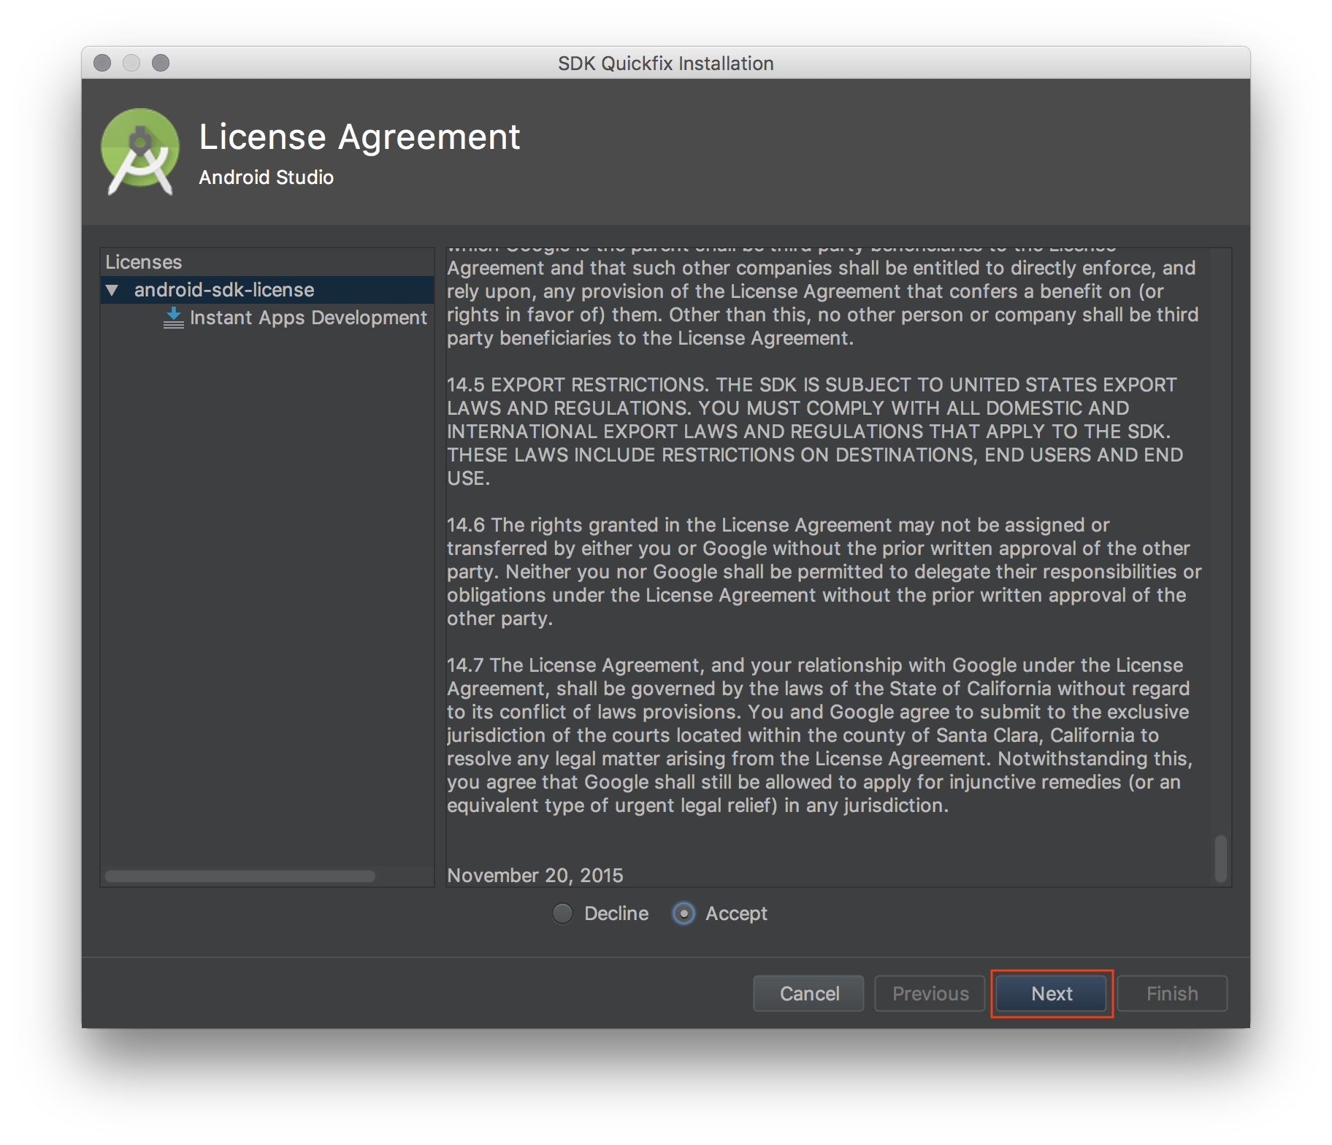Click the Licenses header label
The height and width of the screenshot is (1145, 1332).
tap(144, 262)
